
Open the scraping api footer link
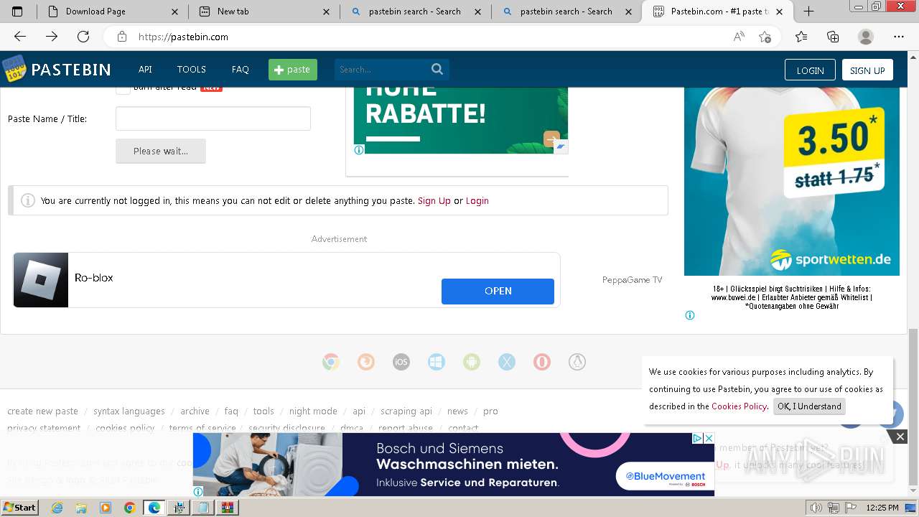click(406, 411)
